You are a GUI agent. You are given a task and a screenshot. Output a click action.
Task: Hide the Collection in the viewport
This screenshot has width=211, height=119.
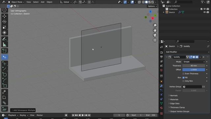click(x=204, y=9)
